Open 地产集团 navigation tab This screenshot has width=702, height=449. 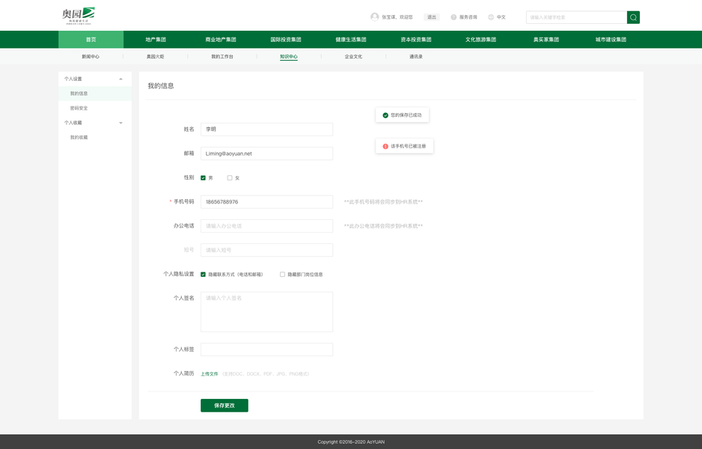tap(156, 40)
